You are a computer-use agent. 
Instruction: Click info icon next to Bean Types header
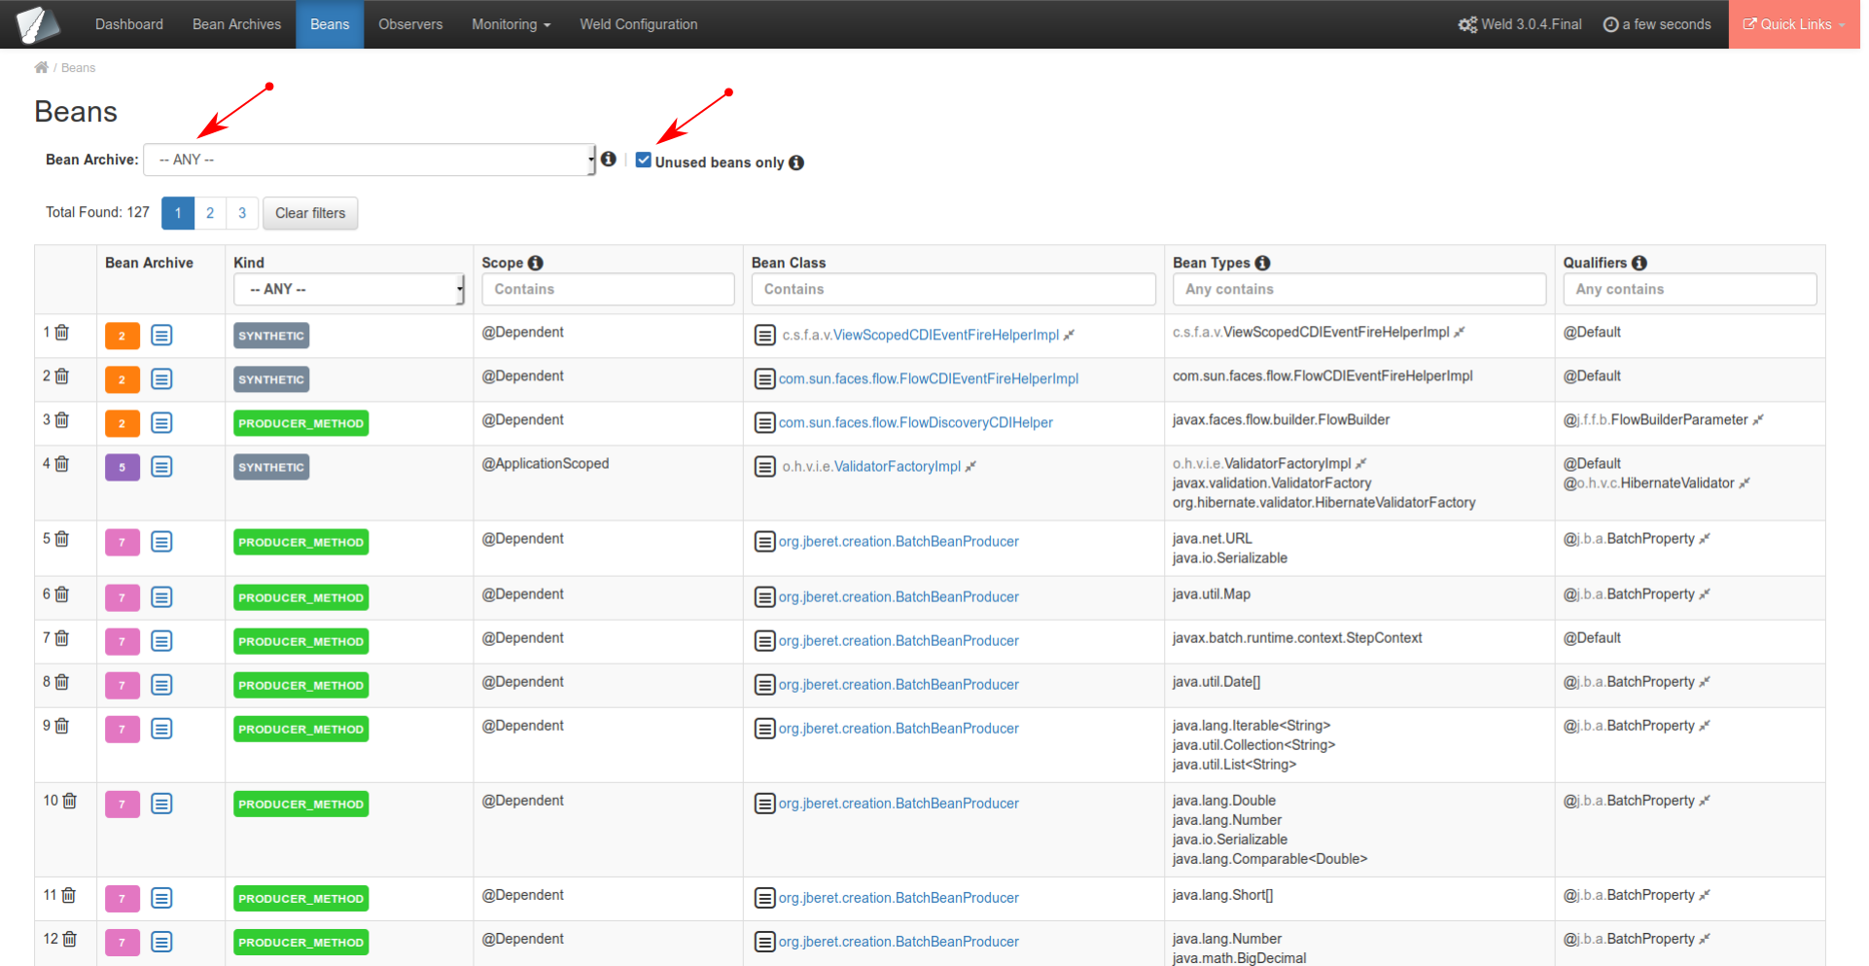click(x=1262, y=263)
